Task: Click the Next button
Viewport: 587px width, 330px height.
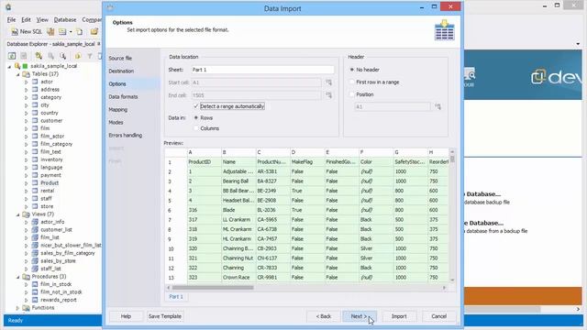Action: click(x=359, y=316)
